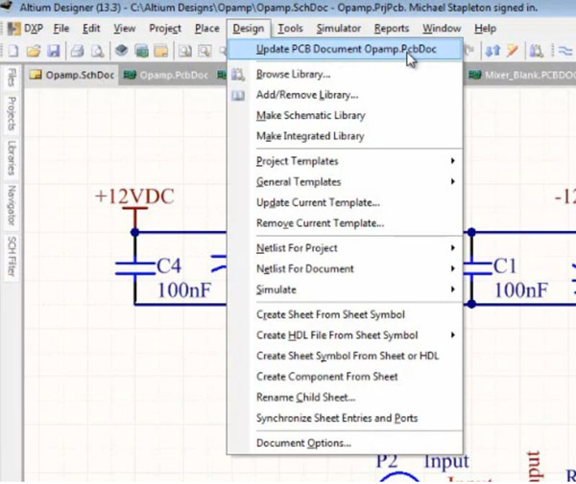This screenshot has width=576, height=484.
Task: Click the Up/Down Hierarchy blue arrows icon
Action: [x=492, y=51]
